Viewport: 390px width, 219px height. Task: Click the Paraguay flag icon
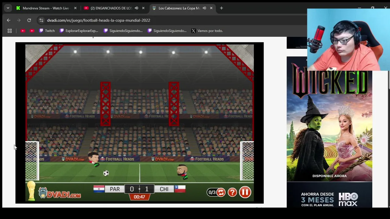click(99, 189)
